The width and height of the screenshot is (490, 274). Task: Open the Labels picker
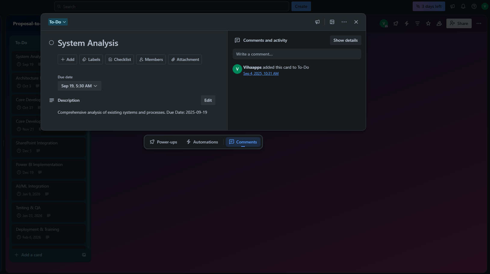click(91, 59)
